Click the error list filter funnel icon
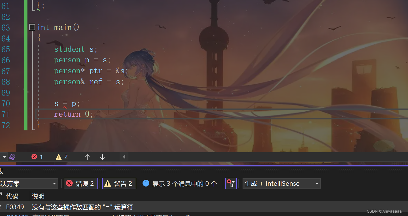The width and height of the screenshot is (408, 216). coord(231,183)
